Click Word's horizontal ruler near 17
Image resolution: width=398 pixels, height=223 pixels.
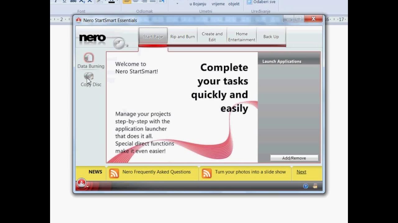tap(341, 20)
